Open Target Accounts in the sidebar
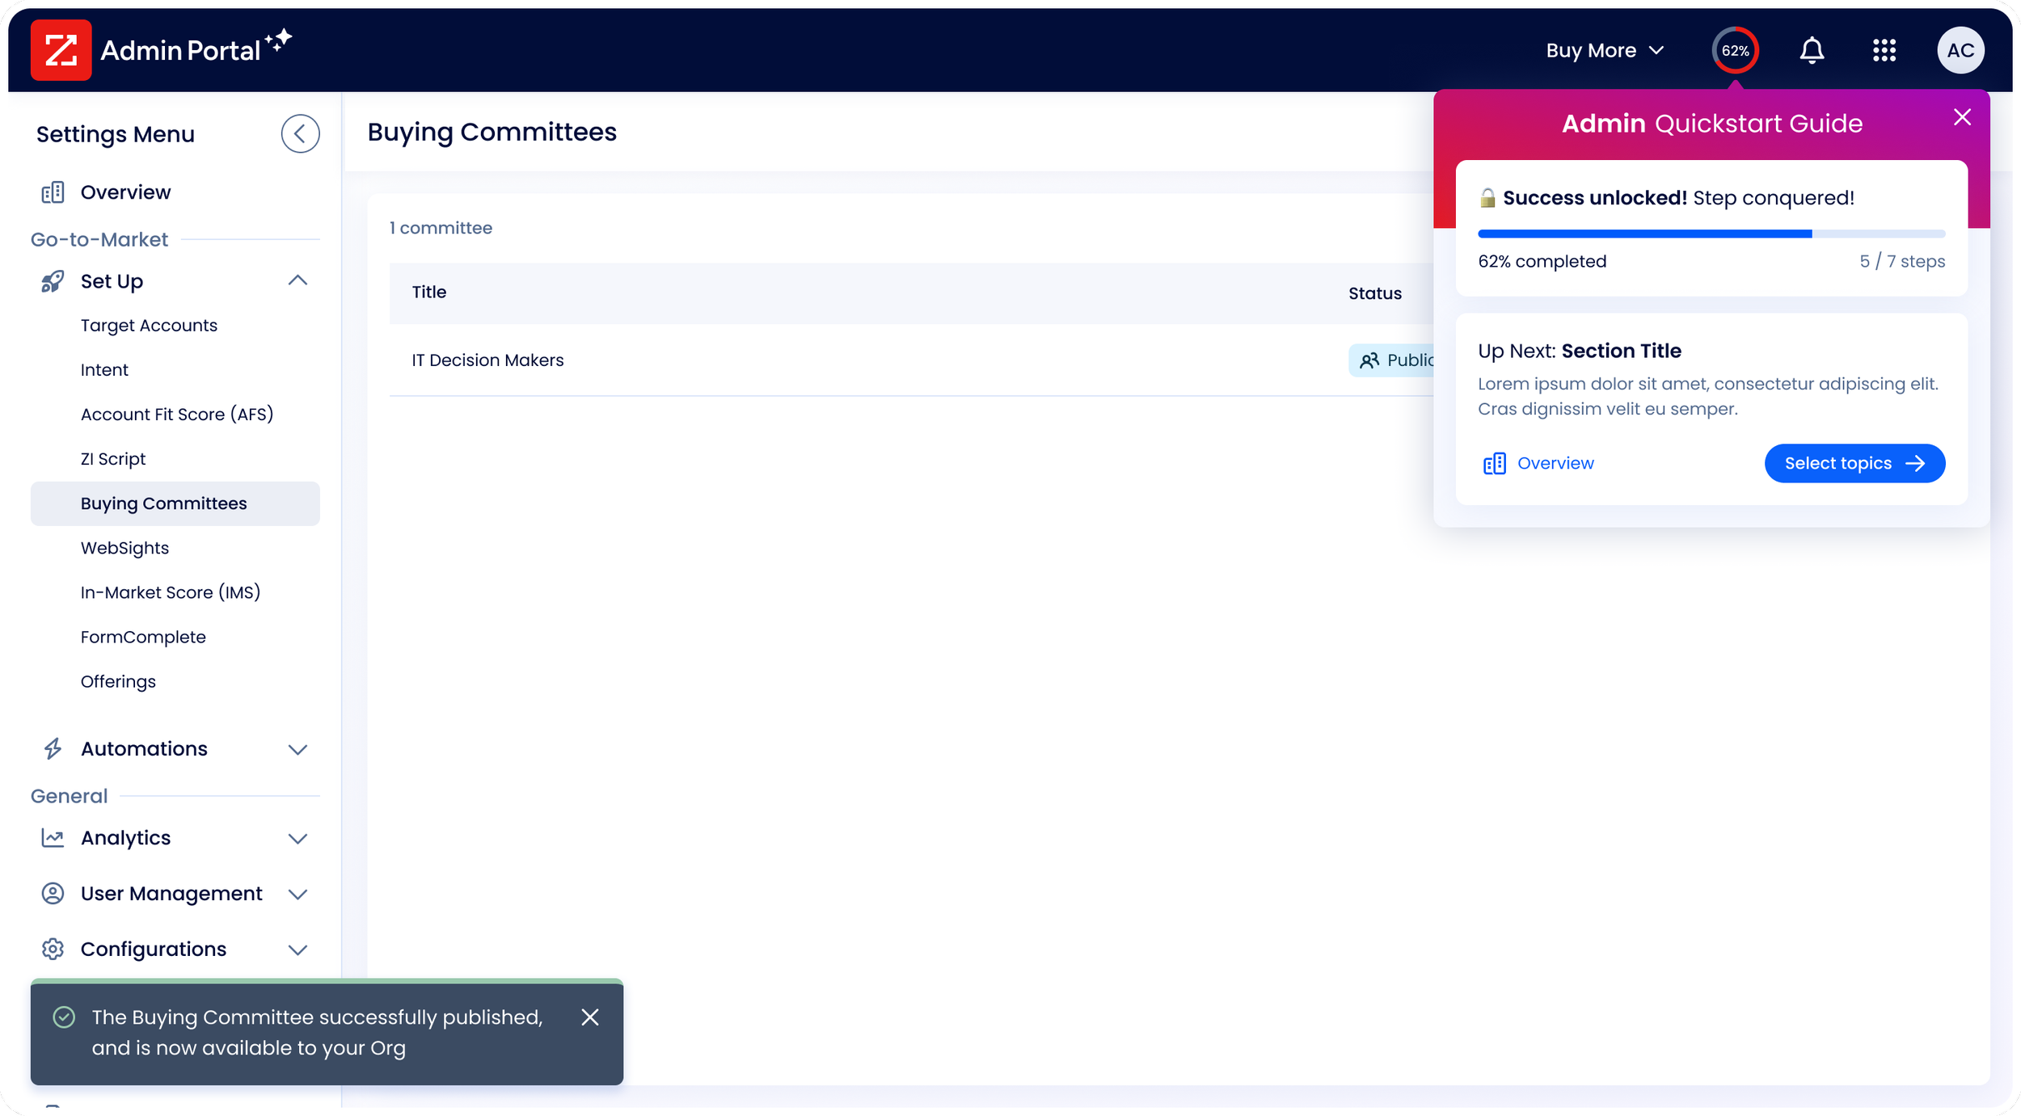Image resolution: width=2021 pixels, height=1116 pixels. tap(149, 325)
